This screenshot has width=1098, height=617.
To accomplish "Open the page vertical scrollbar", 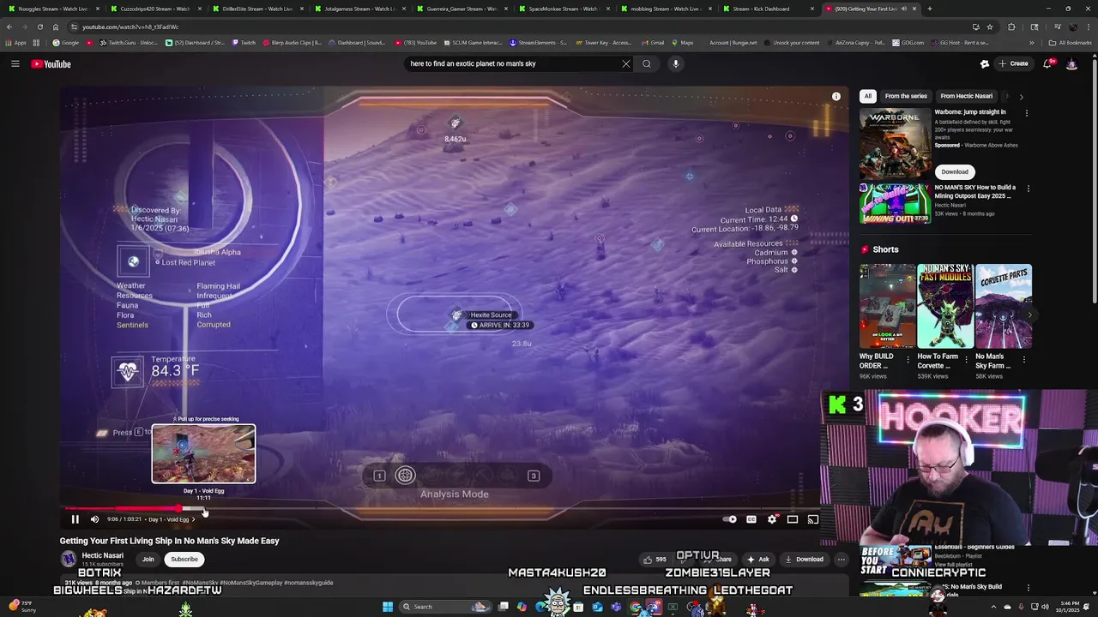I will [1095, 183].
